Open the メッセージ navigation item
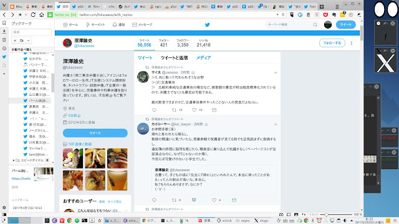399x224 pixels. (142, 25)
